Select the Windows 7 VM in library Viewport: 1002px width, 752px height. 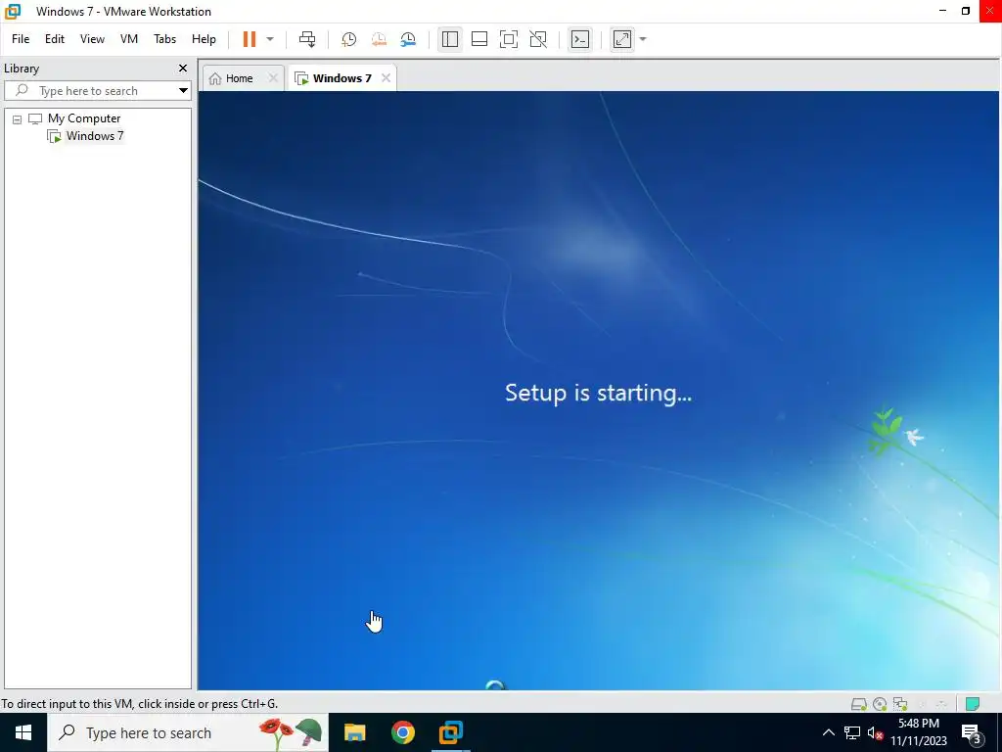pos(95,135)
